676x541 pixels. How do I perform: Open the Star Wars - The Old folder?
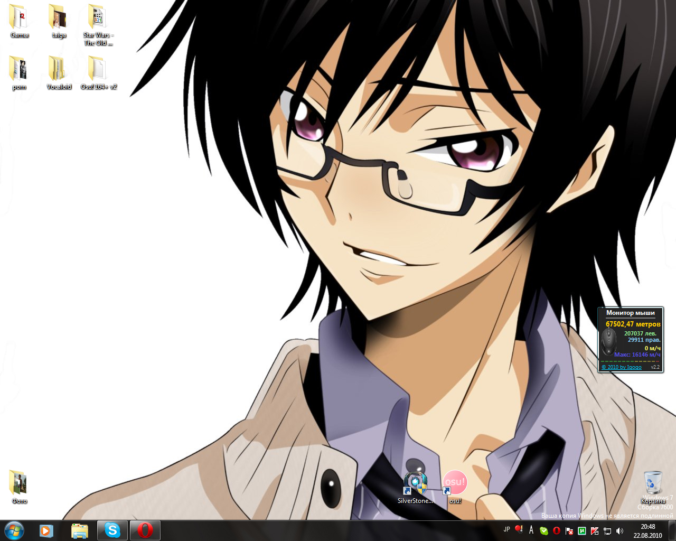tap(98, 18)
